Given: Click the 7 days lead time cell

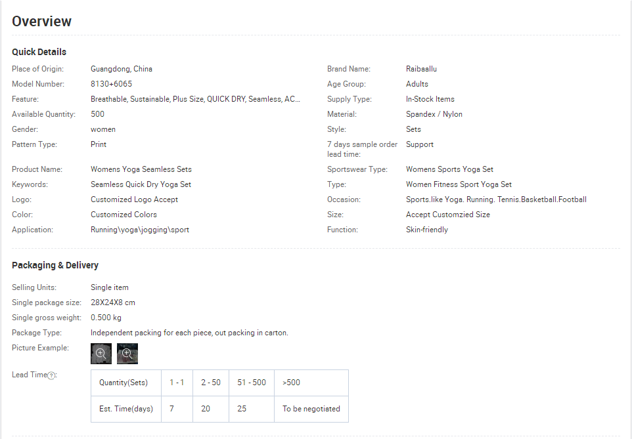Looking at the screenshot, I should [x=177, y=409].
